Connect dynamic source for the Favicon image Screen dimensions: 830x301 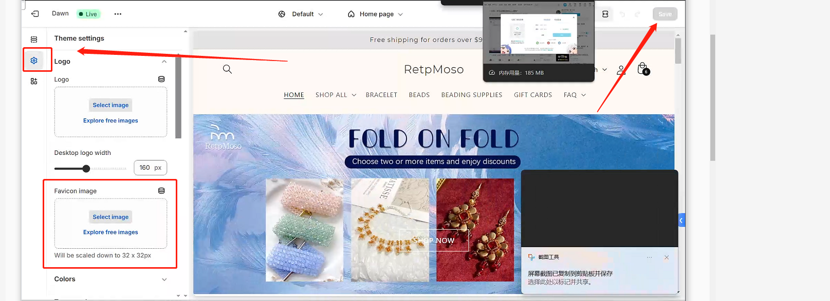[161, 191]
